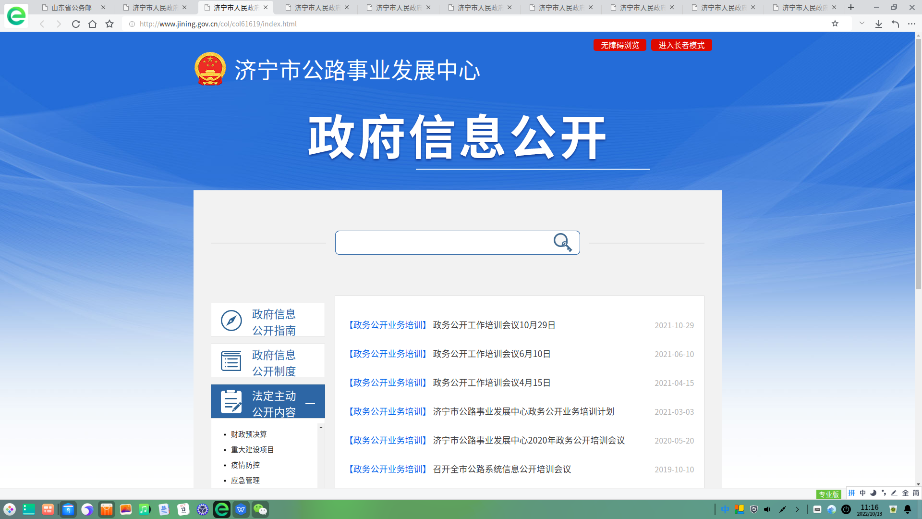Viewport: 922px width, 519px height.
Task: Open 政务公开工作培训会议10月29日 article
Action: click(494, 325)
